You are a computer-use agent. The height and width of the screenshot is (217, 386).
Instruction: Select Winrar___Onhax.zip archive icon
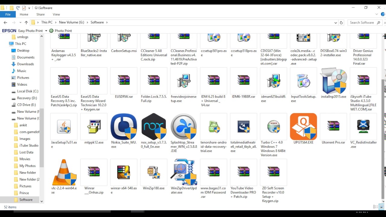coord(94,172)
